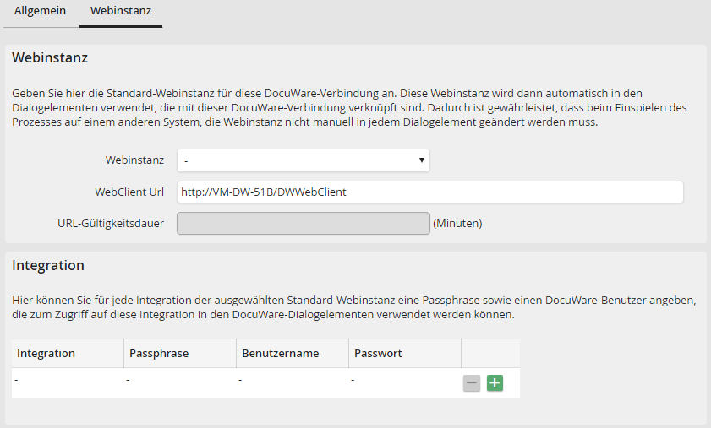Edit the Integration cell in the first table row

(x=68, y=382)
